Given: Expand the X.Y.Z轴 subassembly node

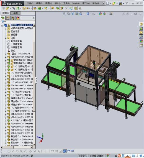Looking at the screenshot, I should pos(6,121).
